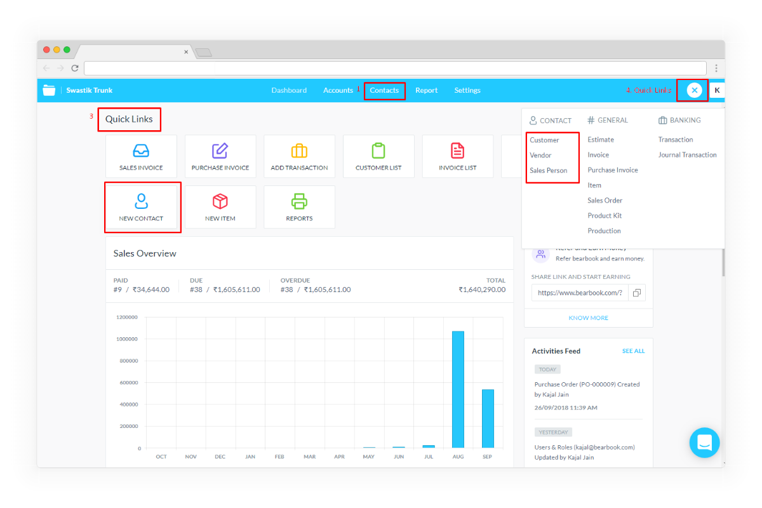Screen dimensions: 762x508
Task: Open the Reports quick link tile
Action: coord(299,207)
